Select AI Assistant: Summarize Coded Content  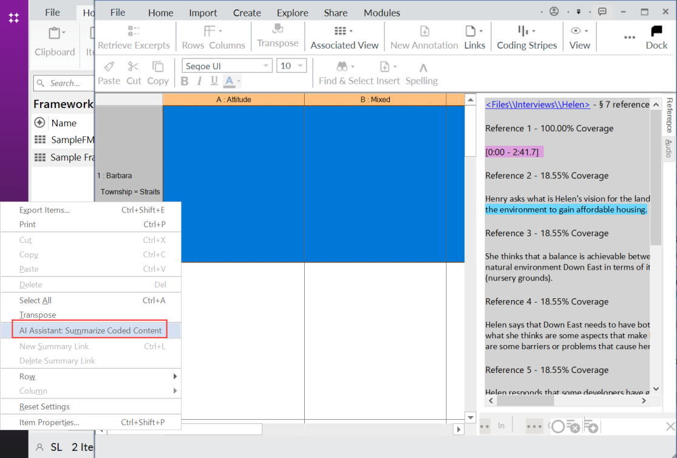coord(90,330)
